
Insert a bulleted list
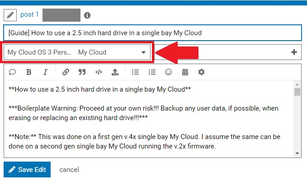[x=135, y=72]
